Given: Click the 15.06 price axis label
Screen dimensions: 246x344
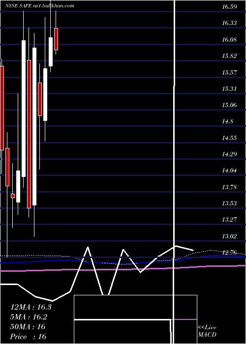Looking at the screenshot, I should (229, 105).
